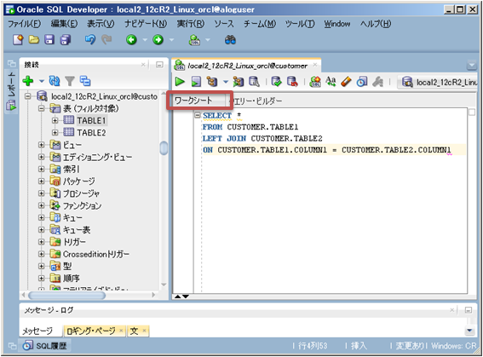483x357 pixels.
Task: Click the SQL Tuning Advisor icon
Action: point(254,82)
